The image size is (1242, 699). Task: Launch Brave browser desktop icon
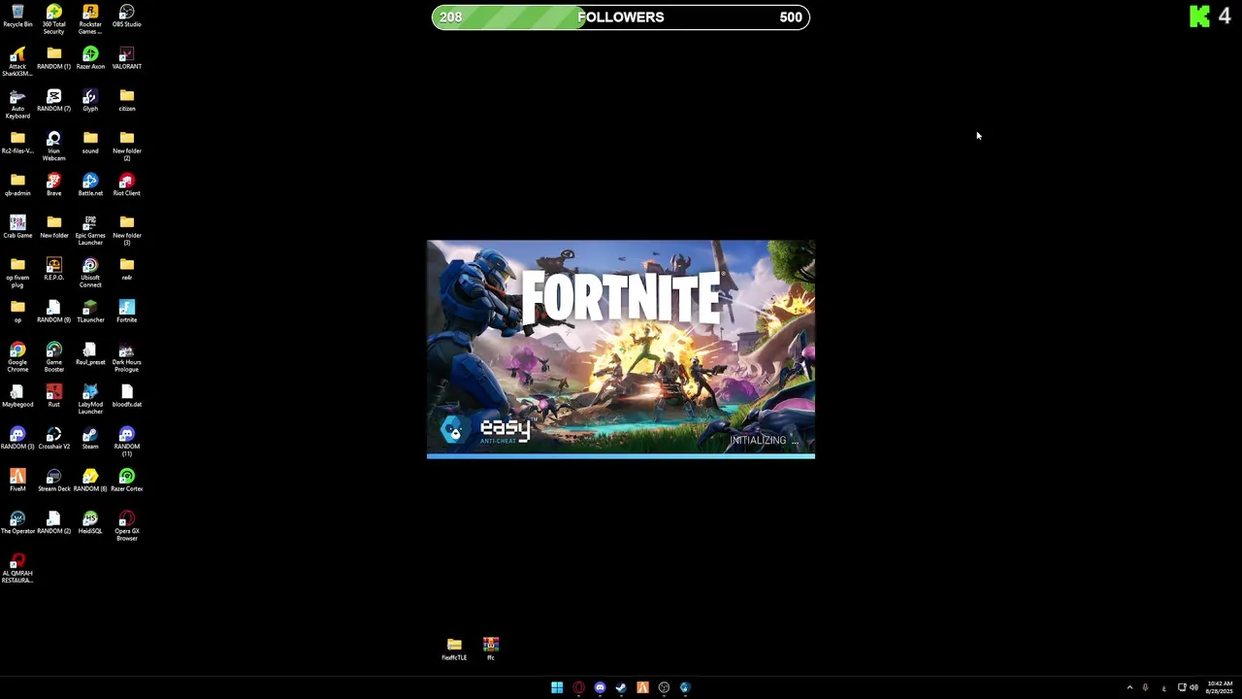[x=53, y=184]
